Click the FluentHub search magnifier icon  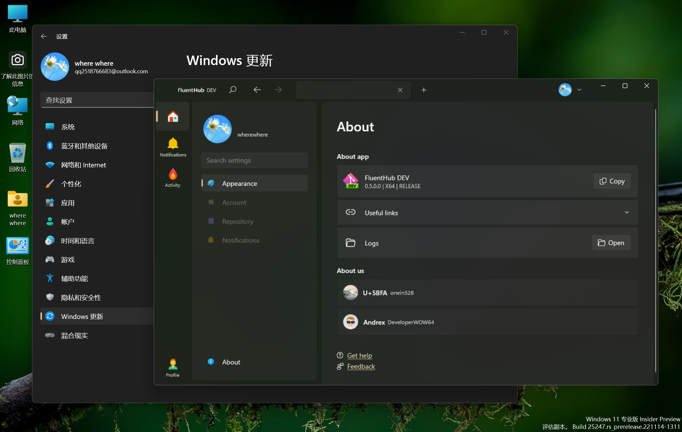[233, 90]
